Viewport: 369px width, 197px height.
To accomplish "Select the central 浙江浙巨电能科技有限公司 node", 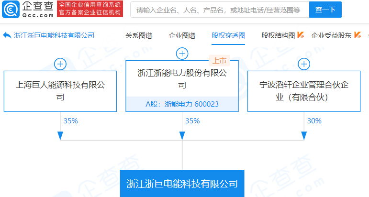I will [182, 184].
